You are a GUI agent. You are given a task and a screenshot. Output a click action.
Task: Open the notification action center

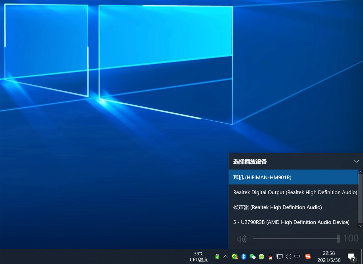click(351, 257)
